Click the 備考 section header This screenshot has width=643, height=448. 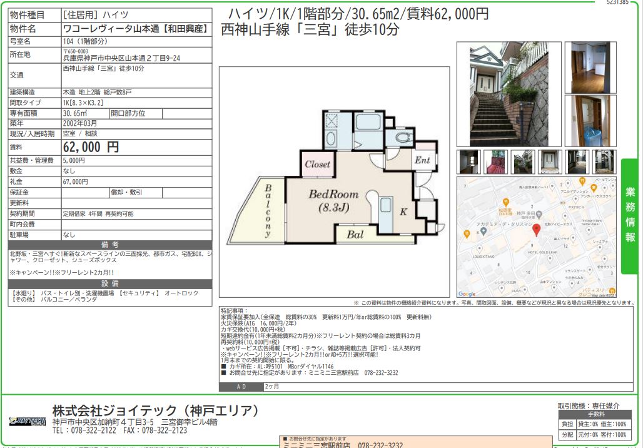pos(110,245)
